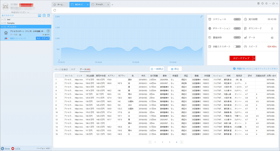Click the 一時停止 pause button
This screenshot has height=151, width=280.
(157, 69)
